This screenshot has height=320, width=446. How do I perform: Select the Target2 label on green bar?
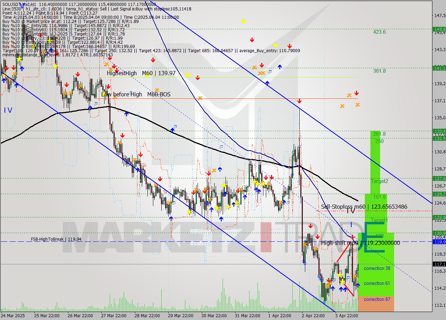click(x=379, y=181)
